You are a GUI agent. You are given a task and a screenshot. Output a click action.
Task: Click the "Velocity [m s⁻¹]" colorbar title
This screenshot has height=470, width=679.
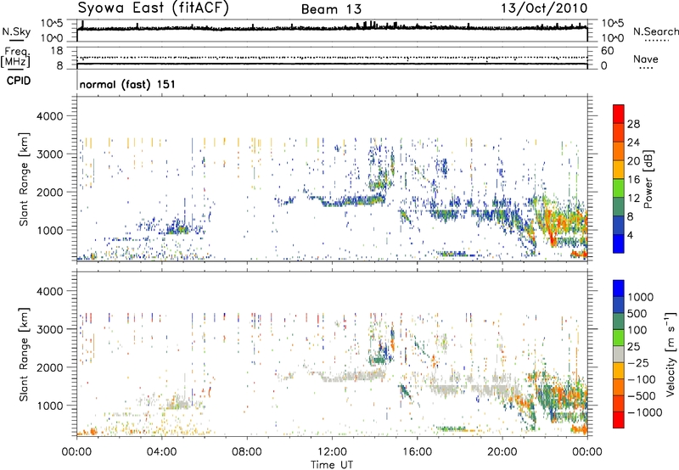pyautogui.click(x=671, y=354)
